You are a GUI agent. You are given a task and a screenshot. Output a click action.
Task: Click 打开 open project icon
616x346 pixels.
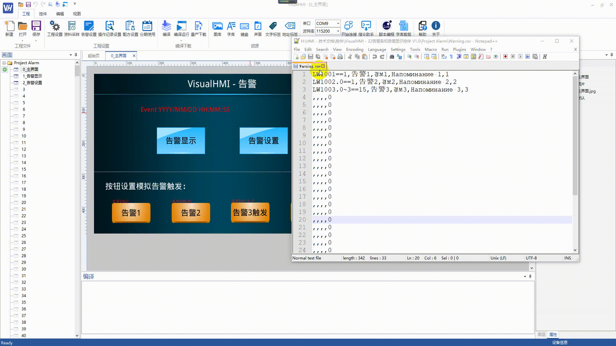coord(22,26)
